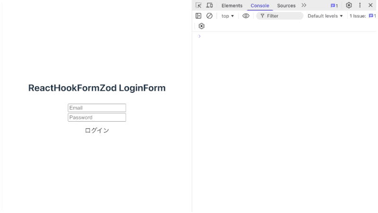Focus the Email input field

coord(97,108)
